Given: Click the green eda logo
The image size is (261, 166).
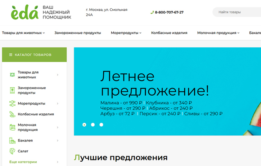Looking at the screenshot, I should tap(24, 12).
